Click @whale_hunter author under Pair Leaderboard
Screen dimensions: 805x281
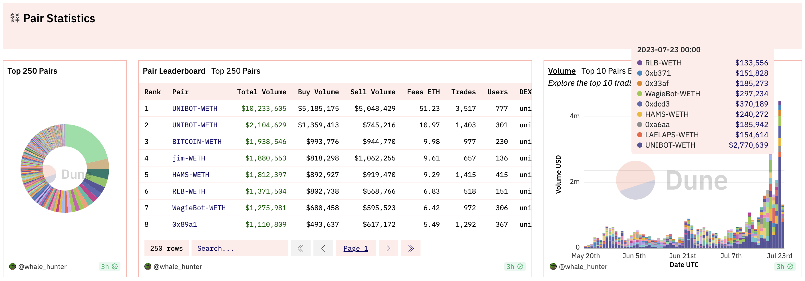(178, 267)
